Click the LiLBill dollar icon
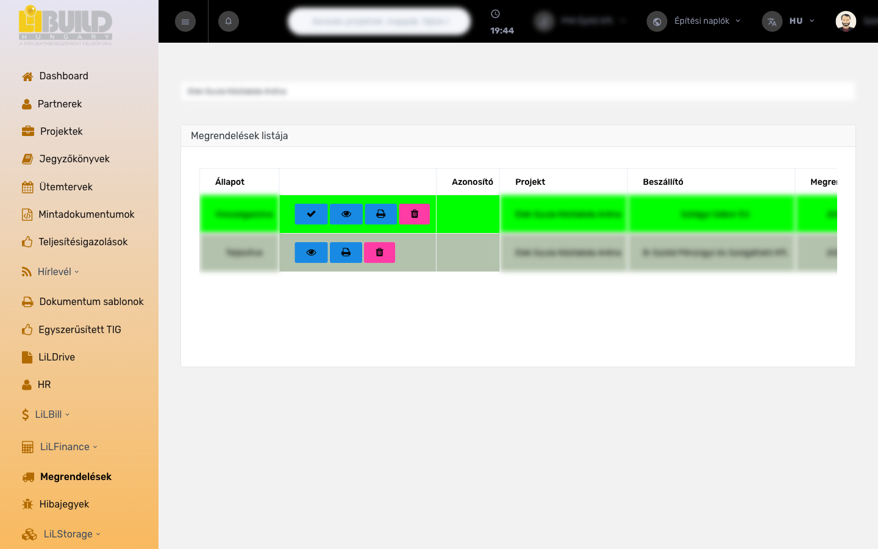This screenshot has height=549, width=878. [x=26, y=415]
